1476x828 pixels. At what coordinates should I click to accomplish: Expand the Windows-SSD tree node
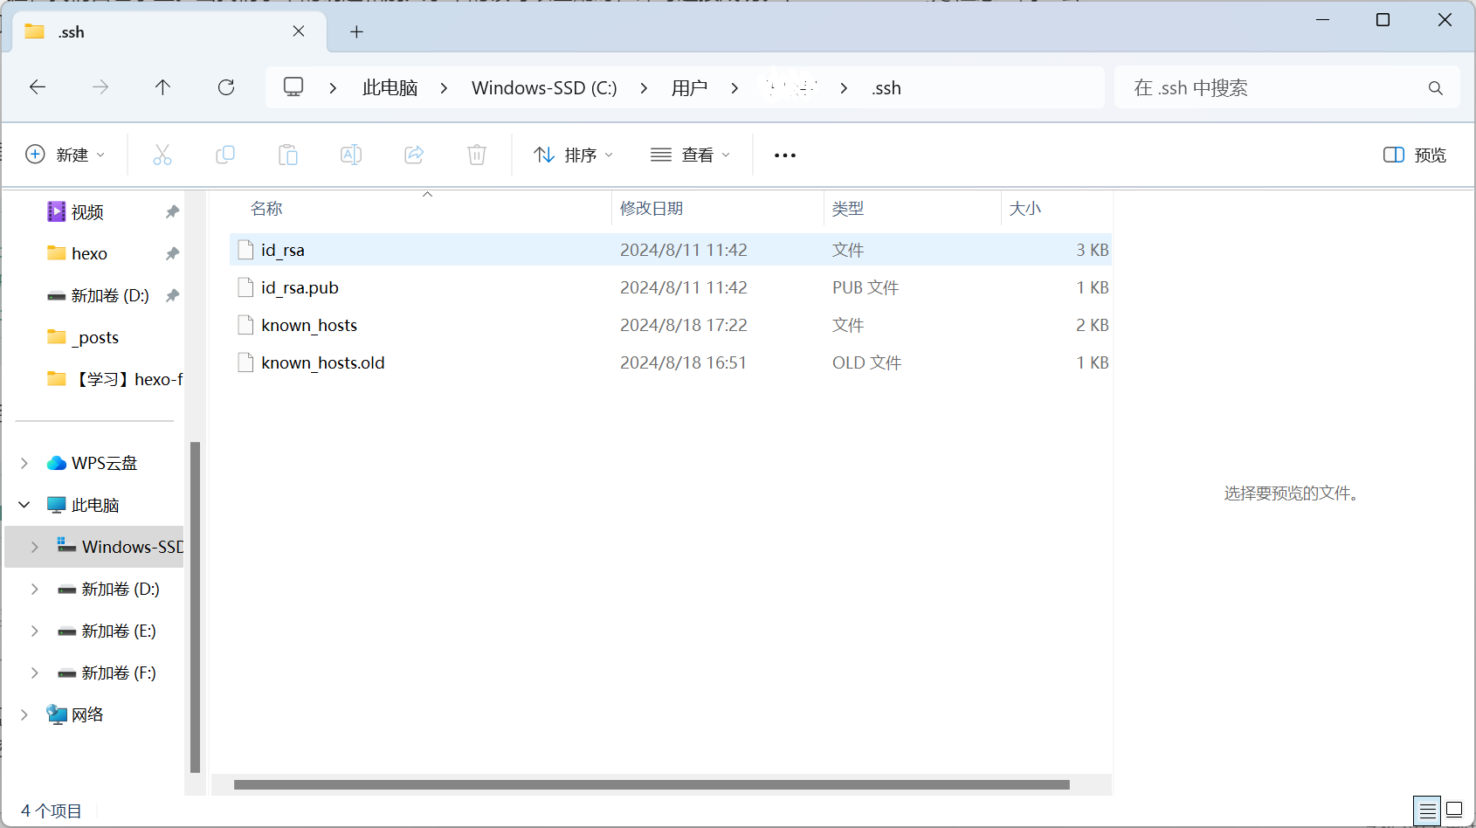click(x=35, y=547)
